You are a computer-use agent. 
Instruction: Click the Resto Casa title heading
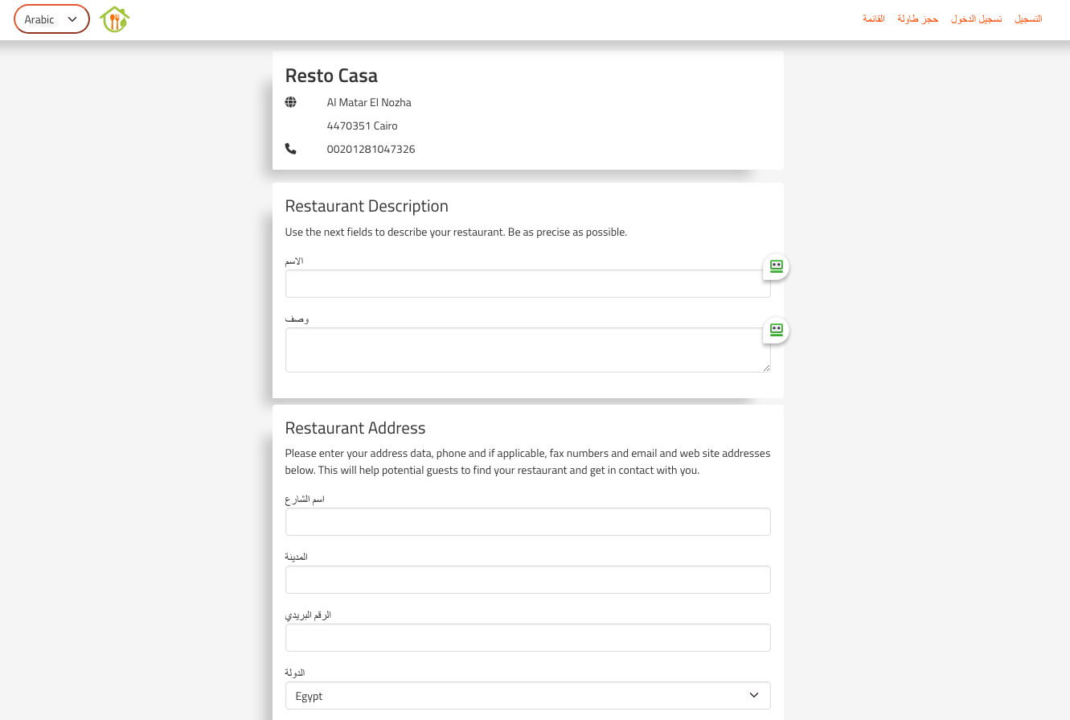(x=331, y=76)
